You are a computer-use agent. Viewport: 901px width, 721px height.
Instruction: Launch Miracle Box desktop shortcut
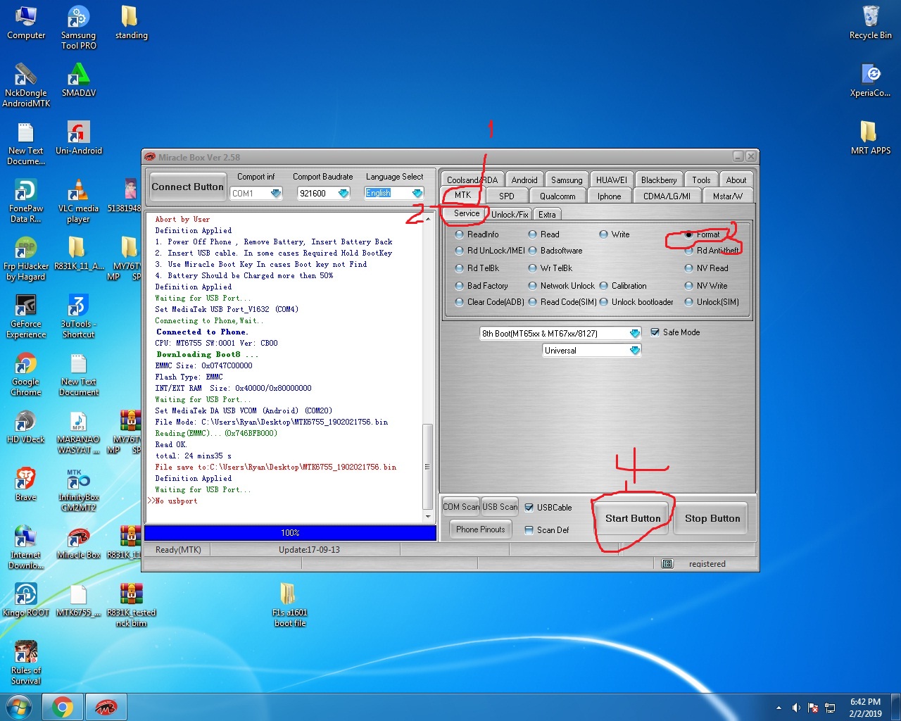pyautogui.click(x=78, y=542)
